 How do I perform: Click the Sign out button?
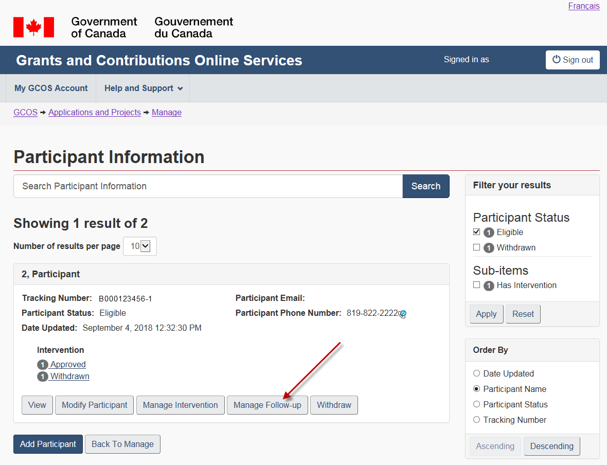573,60
